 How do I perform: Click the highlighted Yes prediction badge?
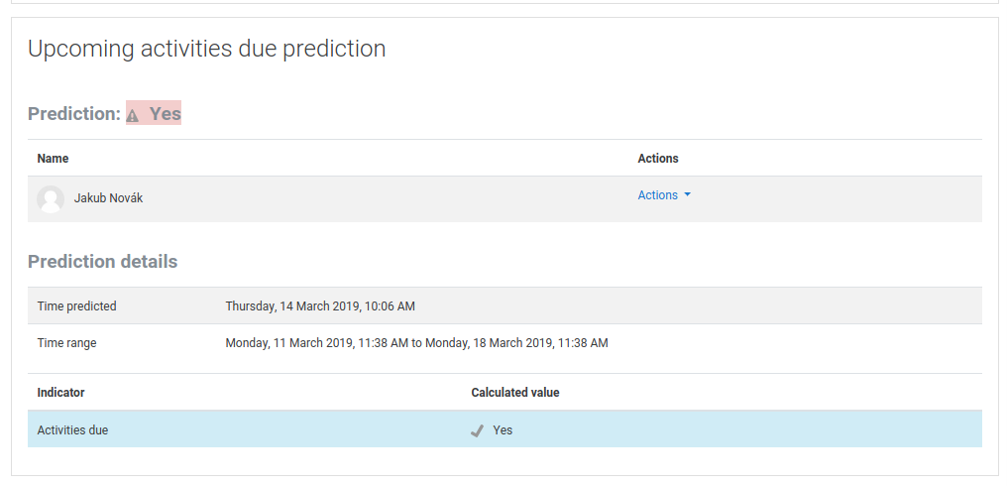click(x=154, y=113)
